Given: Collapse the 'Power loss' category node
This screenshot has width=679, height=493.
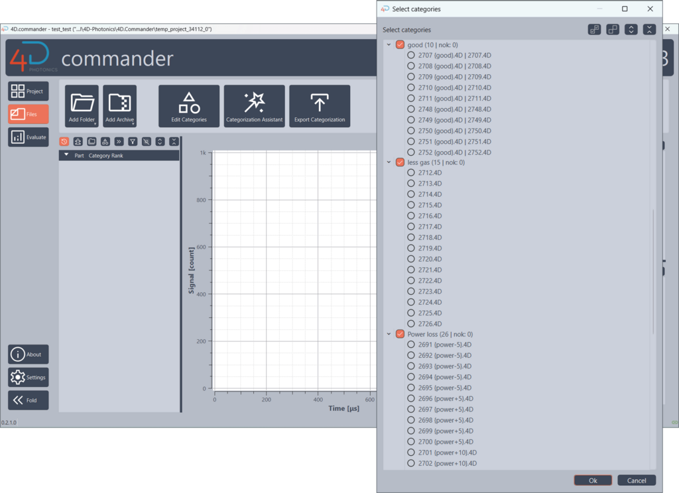Looking at the screenshot, I should [x=389, y=334].
